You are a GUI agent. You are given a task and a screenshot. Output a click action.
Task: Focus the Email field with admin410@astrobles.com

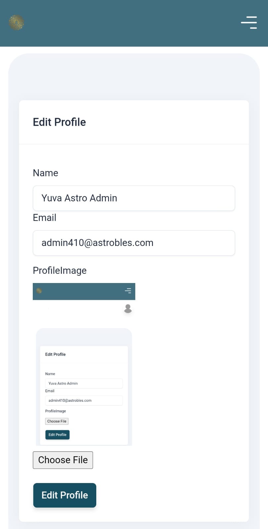[134, 243]
